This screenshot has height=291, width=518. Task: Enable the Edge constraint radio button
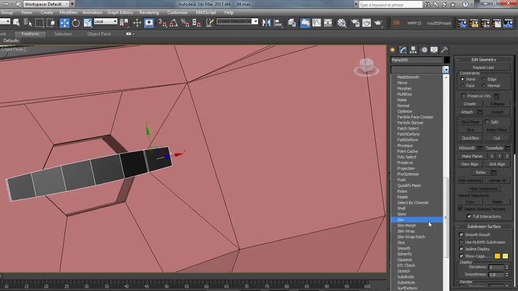[x=484, y=79]
